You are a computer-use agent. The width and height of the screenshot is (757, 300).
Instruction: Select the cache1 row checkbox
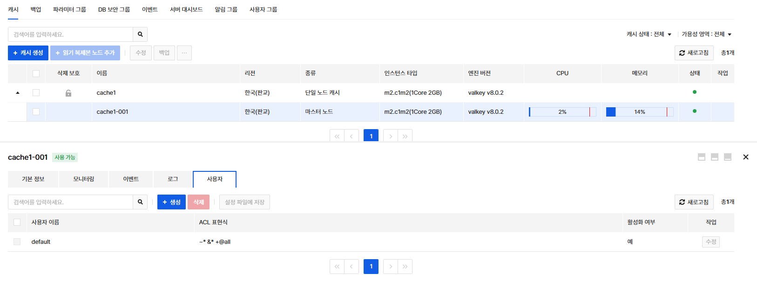(36, 93)
